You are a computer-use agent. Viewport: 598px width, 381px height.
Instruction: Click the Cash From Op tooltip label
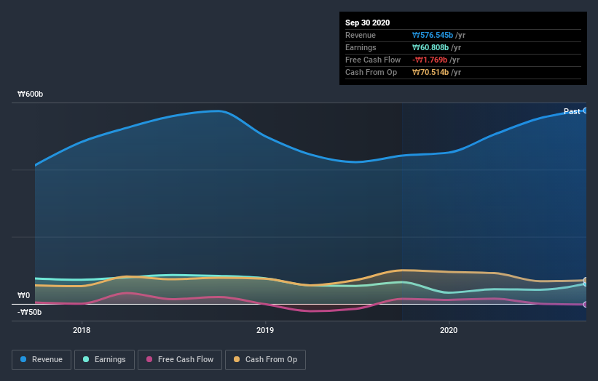coord(371,72)
